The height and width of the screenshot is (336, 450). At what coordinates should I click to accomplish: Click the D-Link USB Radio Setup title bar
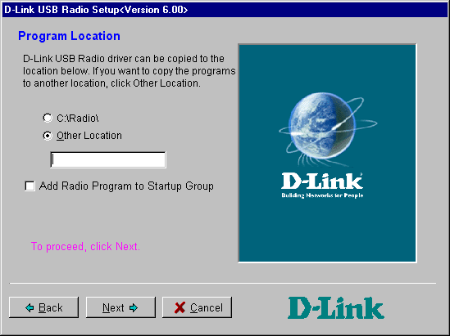225,10
